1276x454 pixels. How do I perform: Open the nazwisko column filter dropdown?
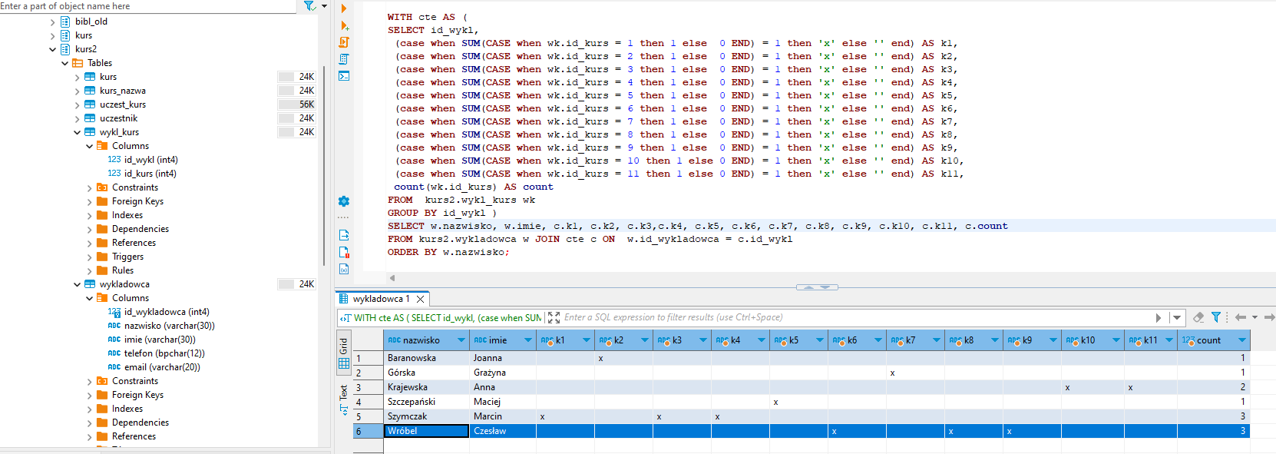[461, 340]
